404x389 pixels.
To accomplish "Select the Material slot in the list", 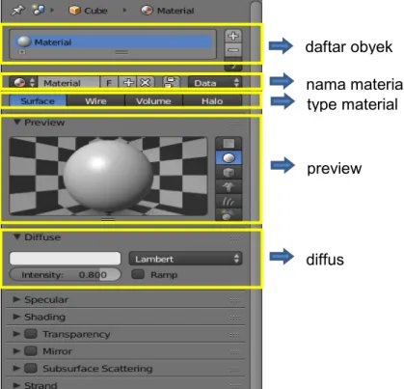I will tap(113, 42).
